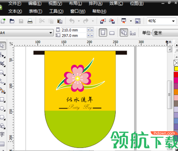Open the 排列(A) menu
The image size is (178, 151).
96,4
